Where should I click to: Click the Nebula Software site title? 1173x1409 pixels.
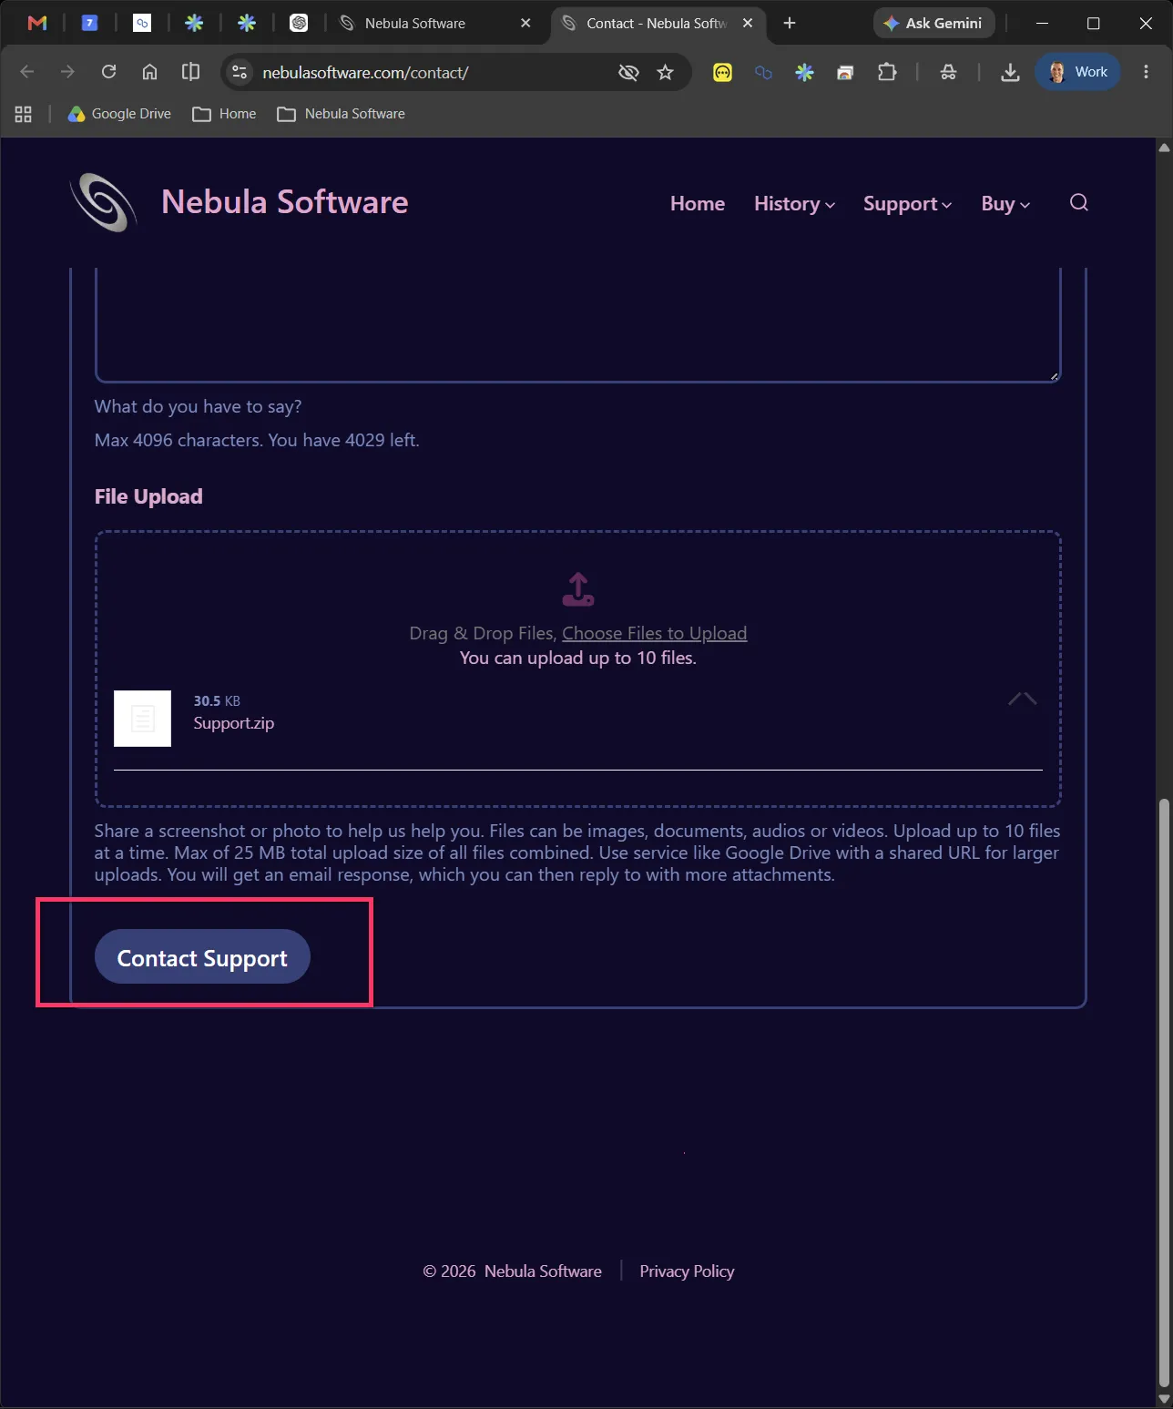(285, 202)
